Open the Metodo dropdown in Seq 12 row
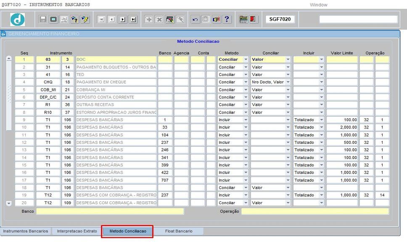Screen dimensions: 407x242 (246, 142)
